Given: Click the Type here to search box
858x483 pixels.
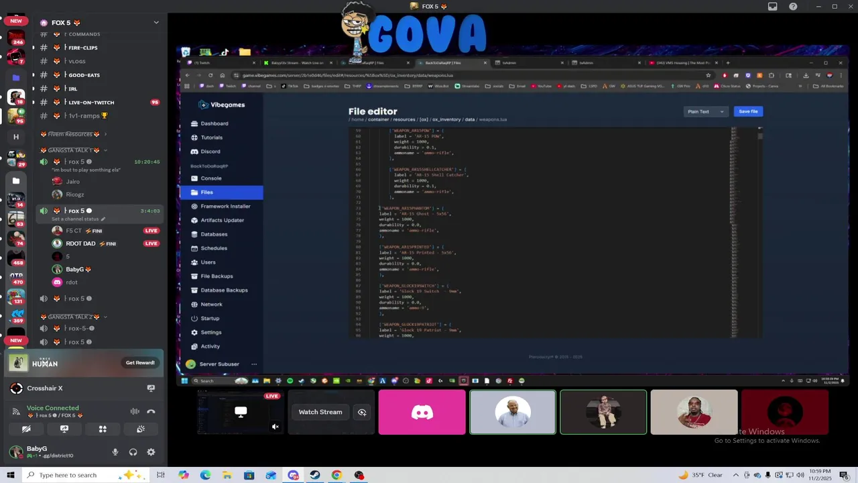Looking at the screenshot, I should 85,475.
